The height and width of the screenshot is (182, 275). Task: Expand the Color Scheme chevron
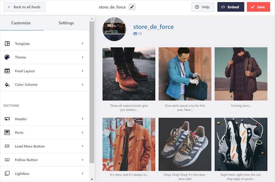(82, 85)
